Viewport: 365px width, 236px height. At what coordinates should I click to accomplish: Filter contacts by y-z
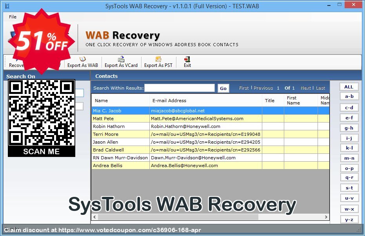pyautogui.click(x=349, y=220)
